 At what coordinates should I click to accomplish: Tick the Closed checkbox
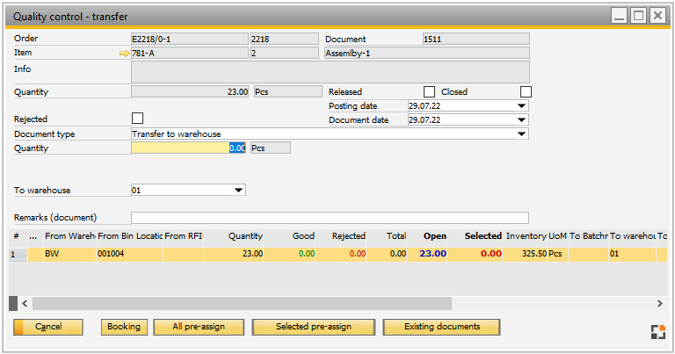[x=526, y=92]
